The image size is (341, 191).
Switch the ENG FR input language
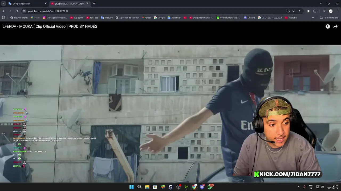click(311, 187)
